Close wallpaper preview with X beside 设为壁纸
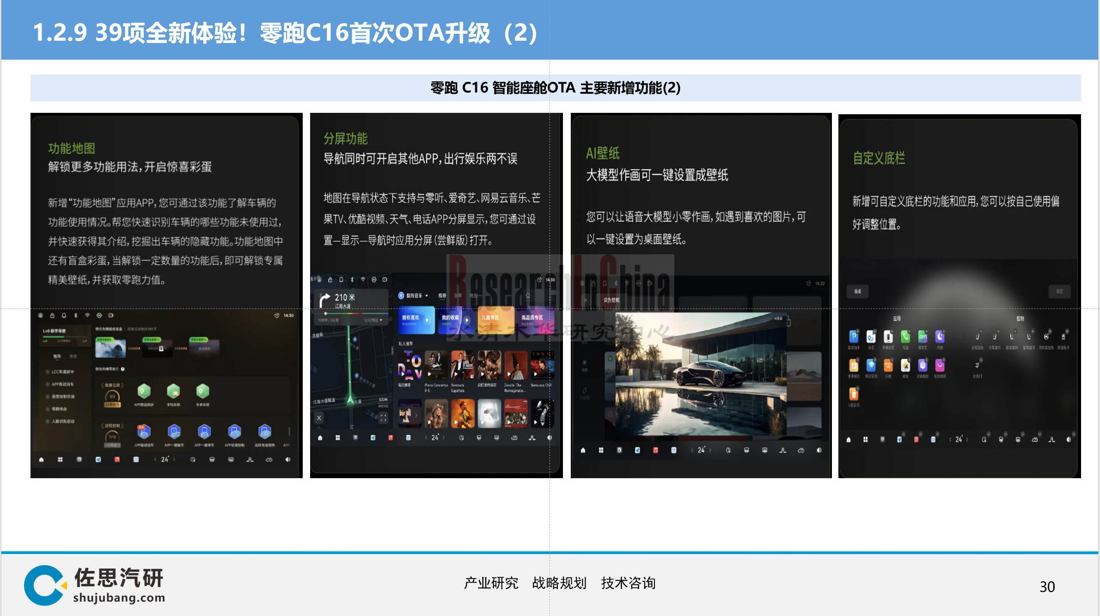 coord(586,300)
